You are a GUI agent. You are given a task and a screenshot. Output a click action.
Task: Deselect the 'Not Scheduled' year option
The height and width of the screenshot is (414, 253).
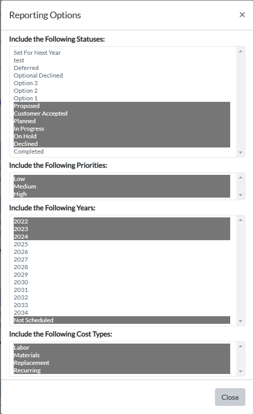[122, 320]
